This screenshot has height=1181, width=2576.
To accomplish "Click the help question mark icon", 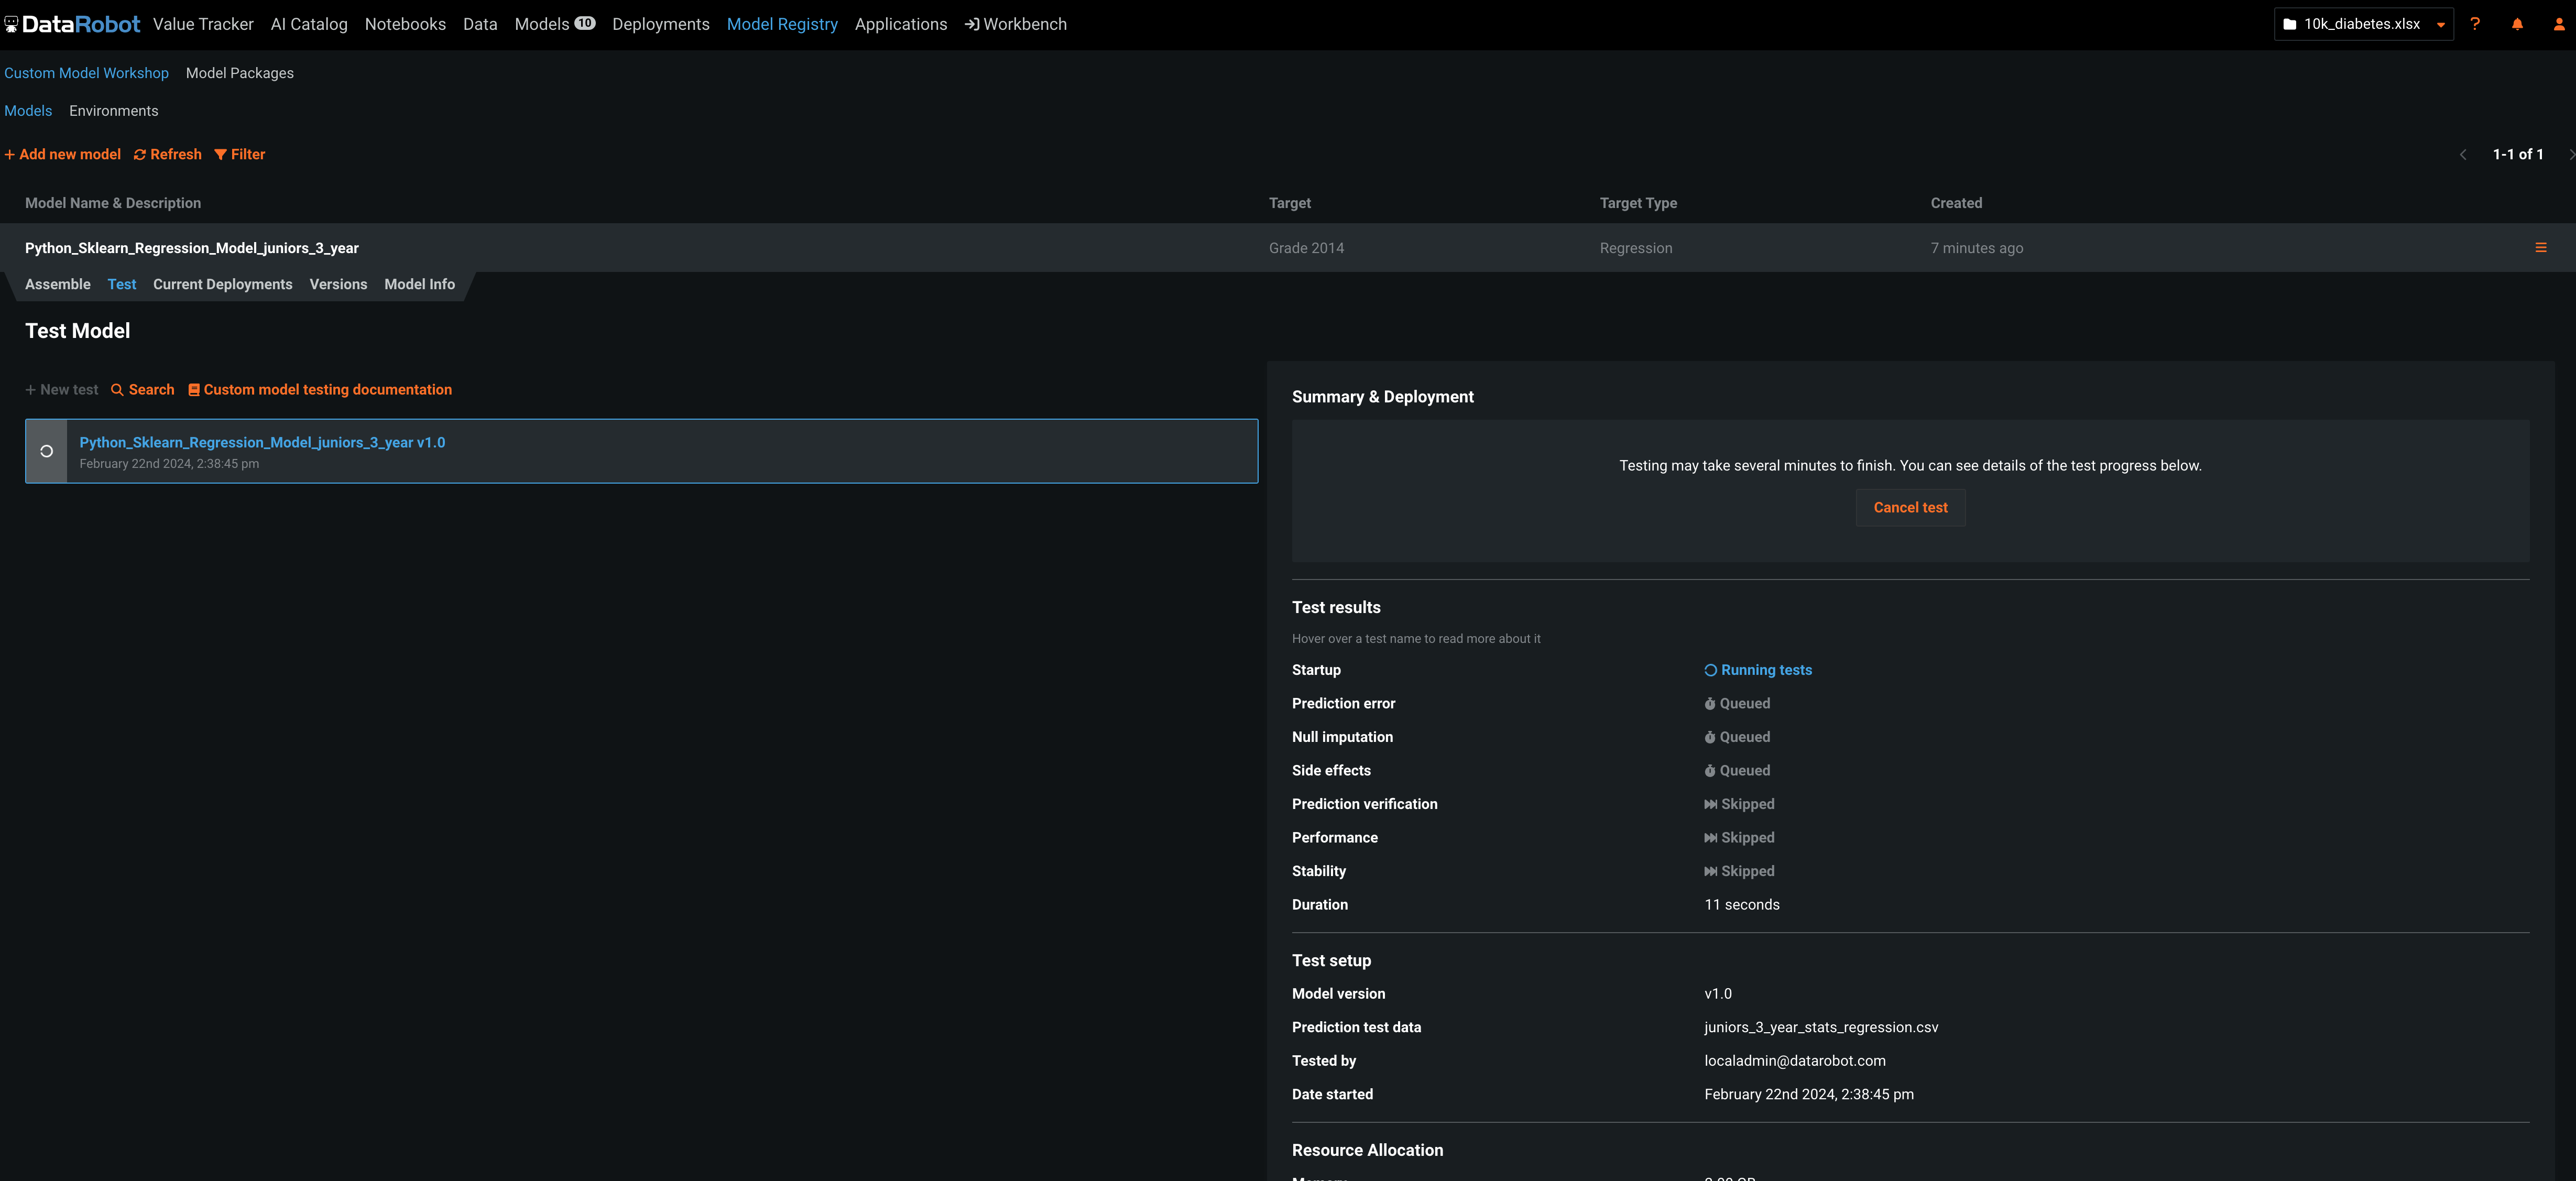I will [x=2475, y=24].
